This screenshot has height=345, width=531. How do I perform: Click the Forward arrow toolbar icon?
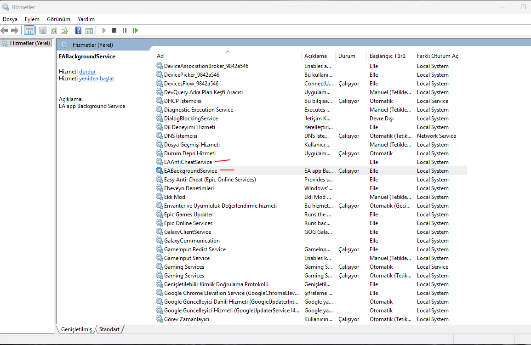tap(15, 30)
